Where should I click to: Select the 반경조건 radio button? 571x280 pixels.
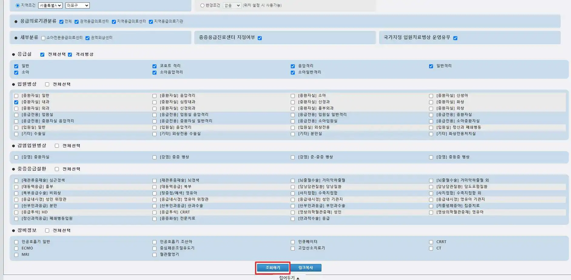[x=202, y=5]
